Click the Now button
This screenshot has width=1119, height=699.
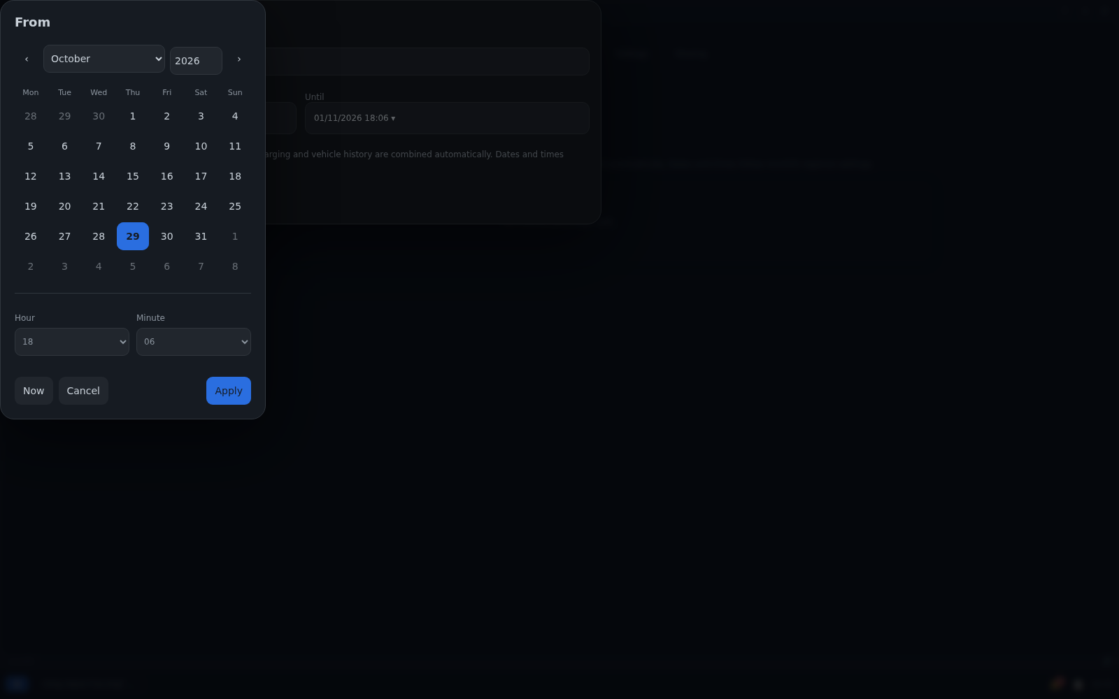tap(34, 391)
